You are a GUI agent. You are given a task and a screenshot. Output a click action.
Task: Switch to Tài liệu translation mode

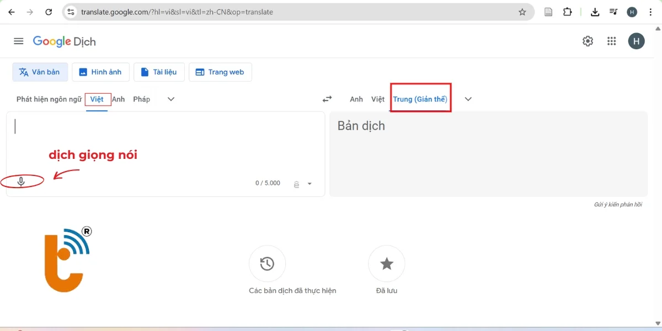click(x=159, y=72)
